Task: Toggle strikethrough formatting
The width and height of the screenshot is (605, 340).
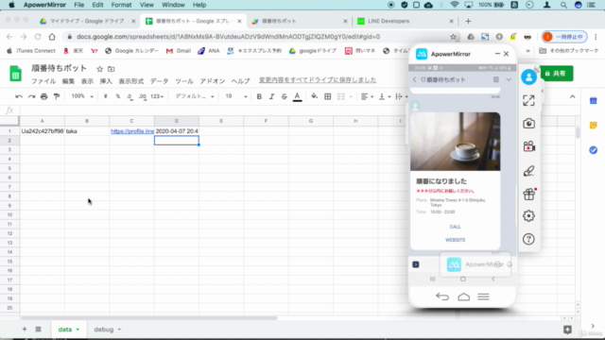Action: pos(284,96)
